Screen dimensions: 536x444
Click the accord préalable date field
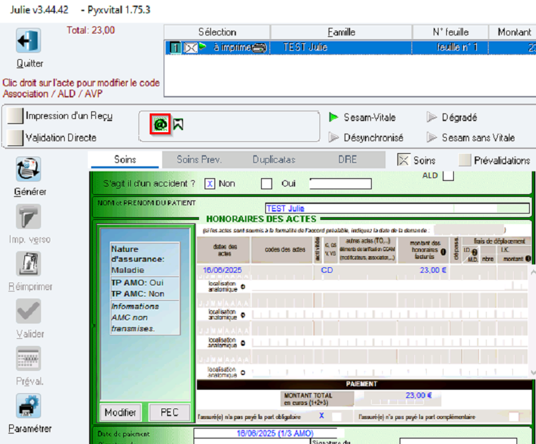[x=469, y=230]
